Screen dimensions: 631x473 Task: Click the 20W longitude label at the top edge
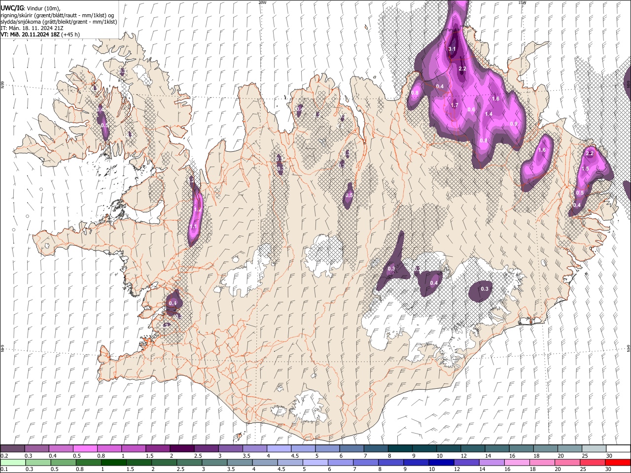[x=262, y=2]
